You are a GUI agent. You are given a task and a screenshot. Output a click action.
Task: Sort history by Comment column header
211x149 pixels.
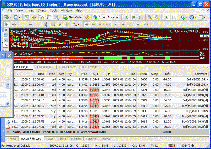coord(190,74)
